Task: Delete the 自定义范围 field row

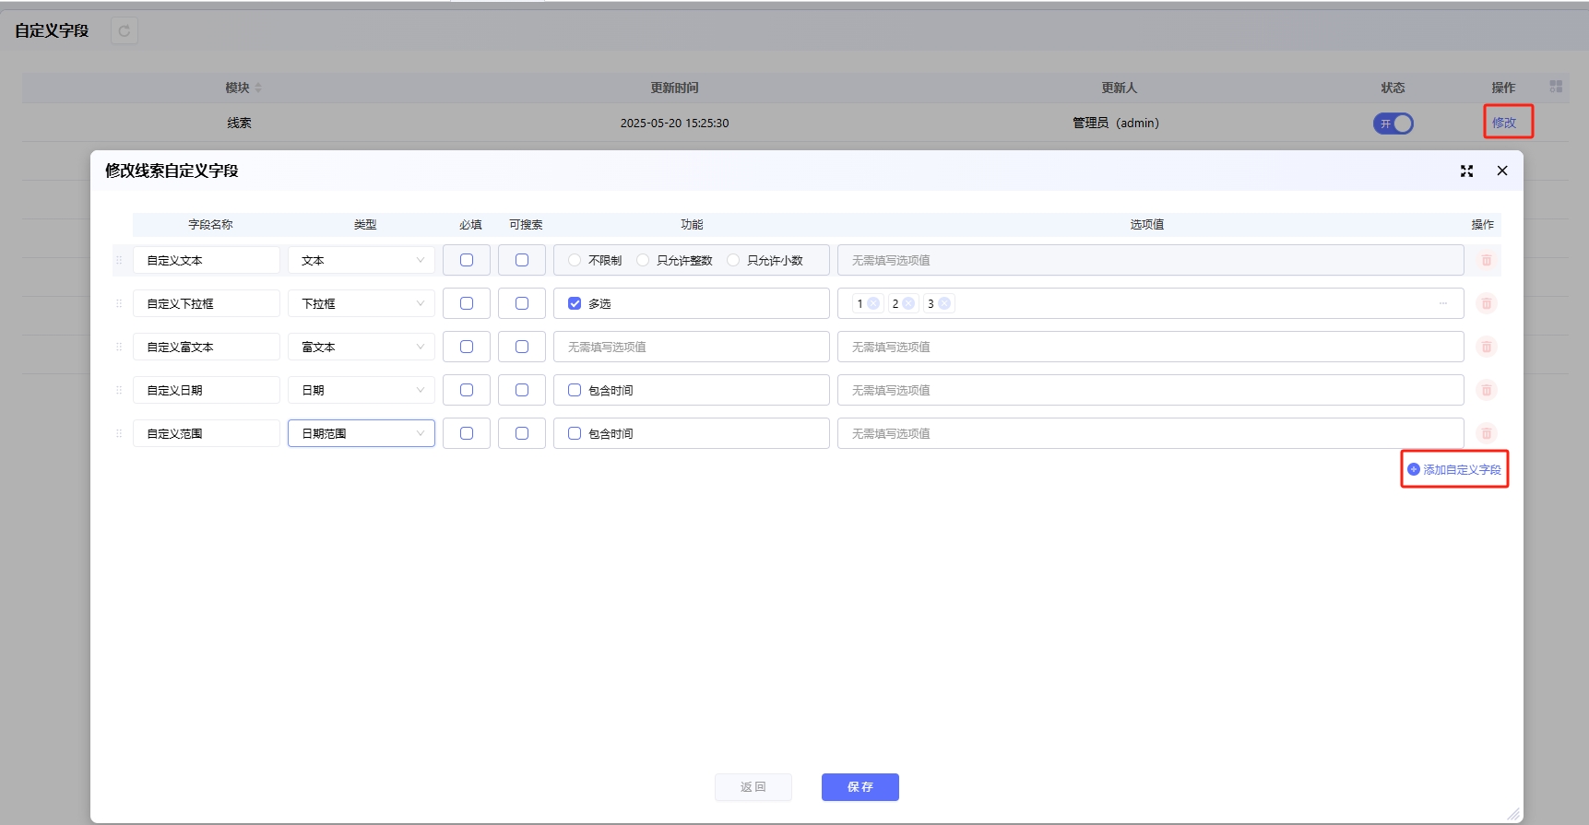Action: [x=1486, y=434]
